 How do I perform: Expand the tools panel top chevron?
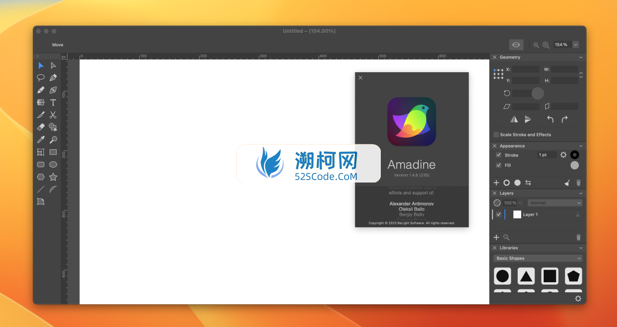click(38, 56)
